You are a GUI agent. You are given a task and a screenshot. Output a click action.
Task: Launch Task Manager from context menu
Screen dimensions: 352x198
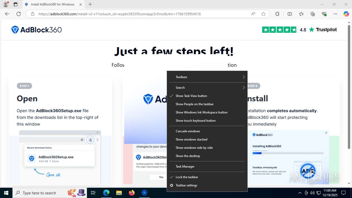207,167
